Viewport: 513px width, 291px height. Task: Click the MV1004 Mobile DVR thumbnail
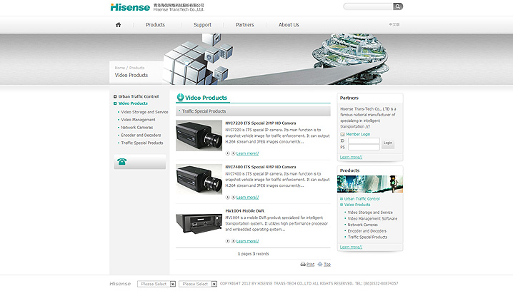pos(199,223)
